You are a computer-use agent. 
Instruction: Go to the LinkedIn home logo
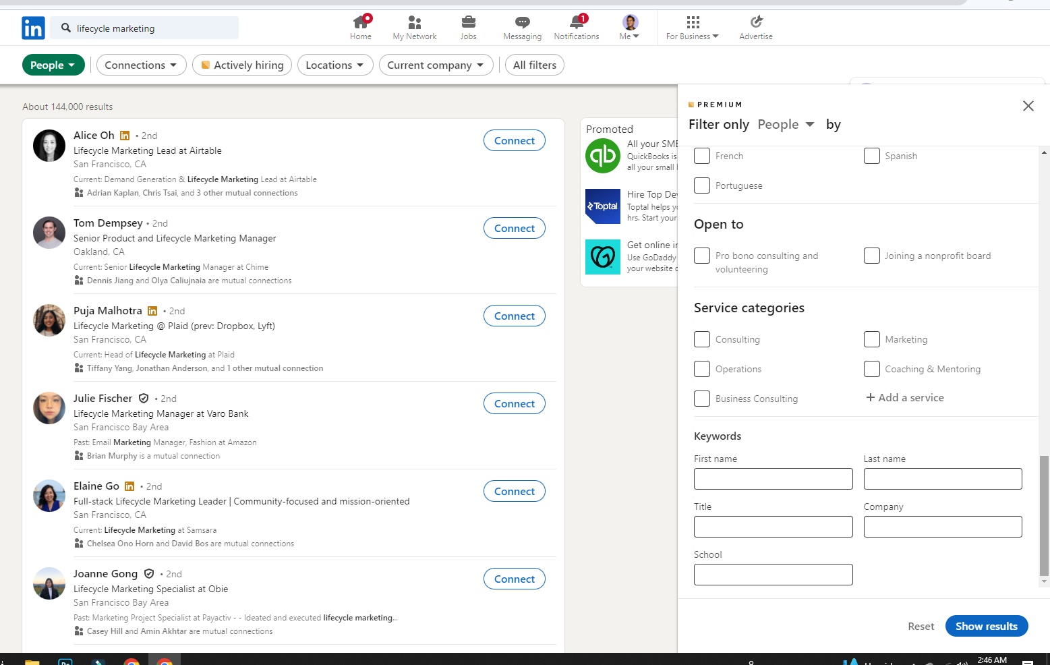click(x=33, y=28)
